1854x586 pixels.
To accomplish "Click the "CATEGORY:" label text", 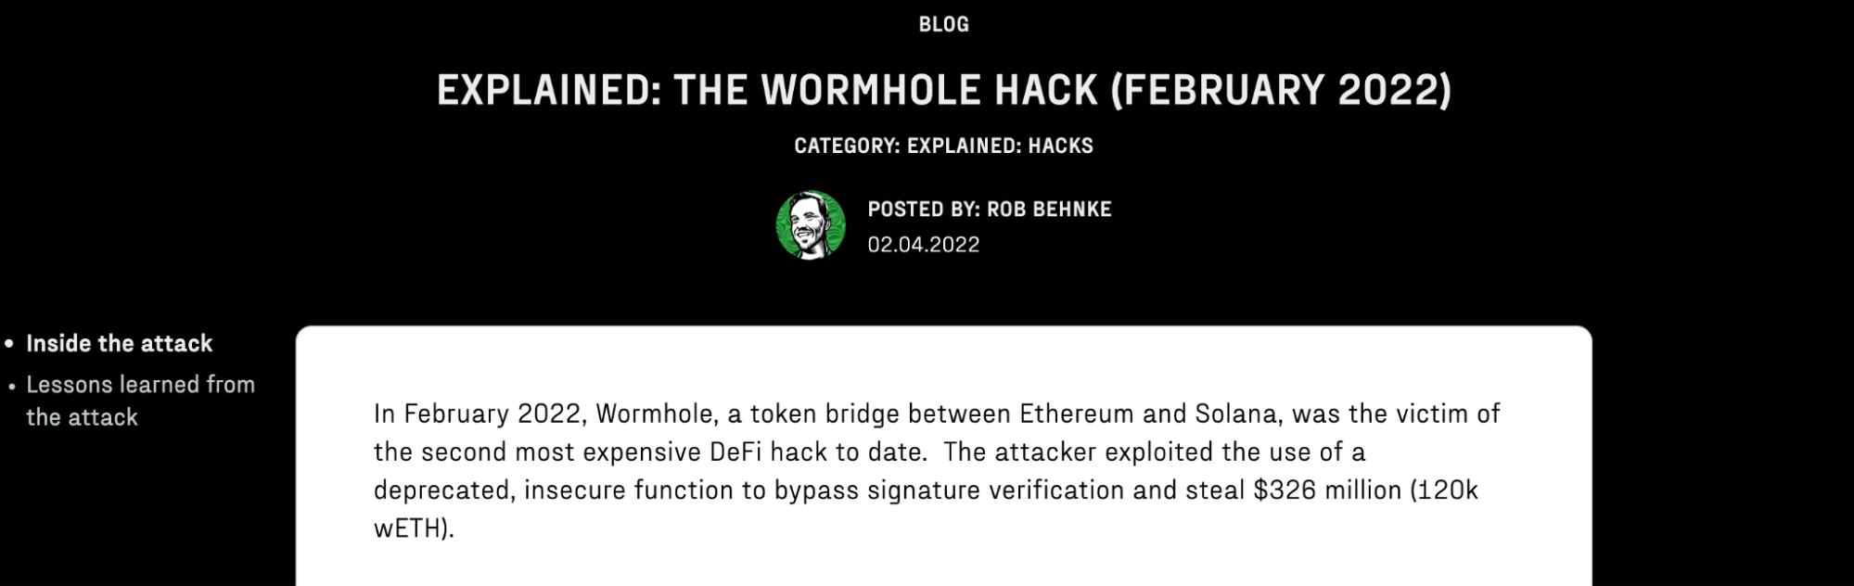I will (x=847, y=146).
